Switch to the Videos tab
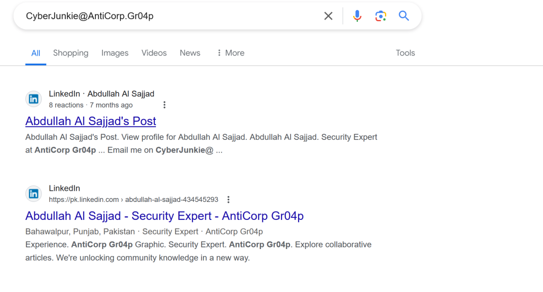The height and width of the screenshot is (292, 543). [x=154, y=53]
